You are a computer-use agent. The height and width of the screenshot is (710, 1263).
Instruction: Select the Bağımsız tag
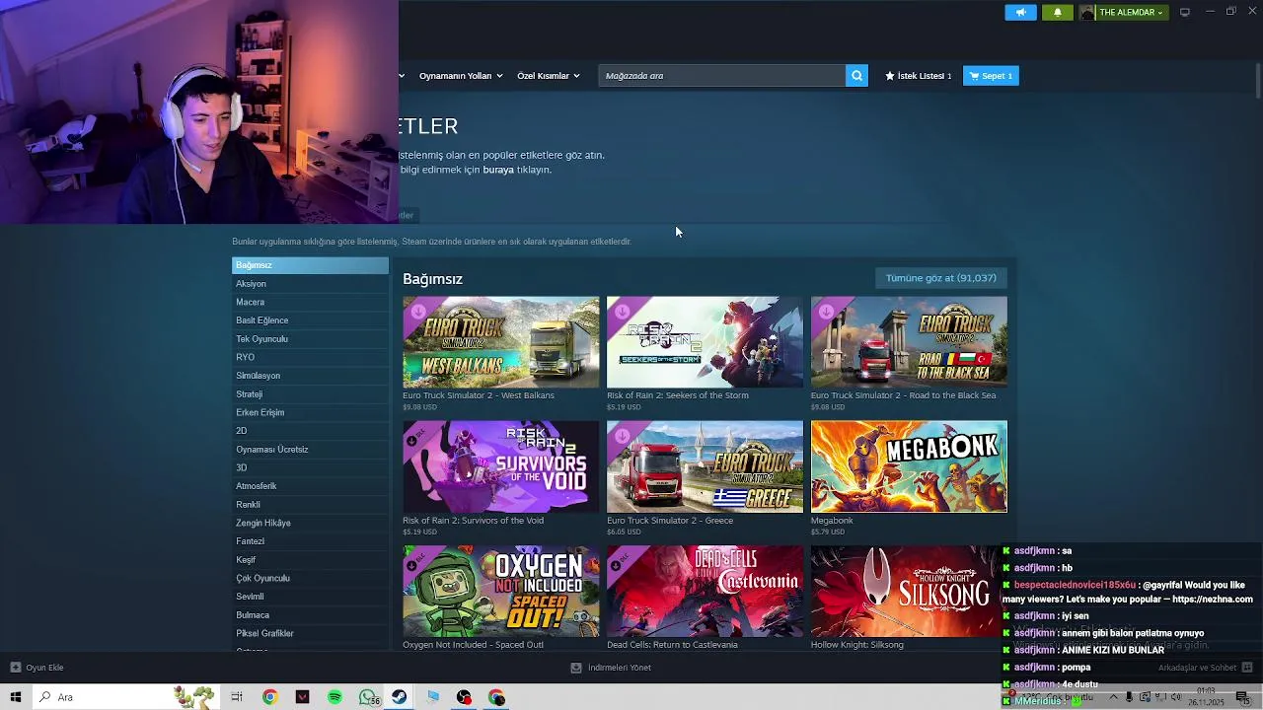[x=310, y=265]
